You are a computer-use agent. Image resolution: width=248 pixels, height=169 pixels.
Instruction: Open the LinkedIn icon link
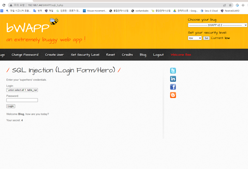click(173, 79)
